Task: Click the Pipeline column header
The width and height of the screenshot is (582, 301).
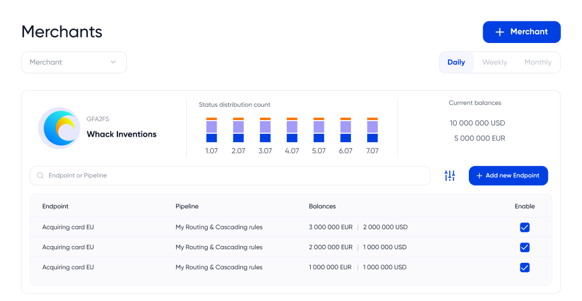Action: (187, 206)
